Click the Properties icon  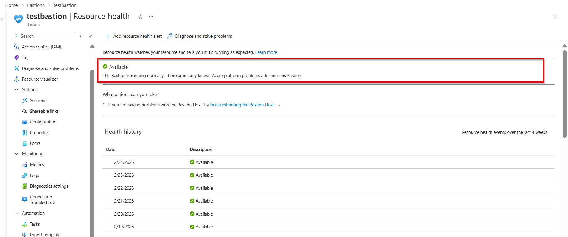[x=25, y=133]
